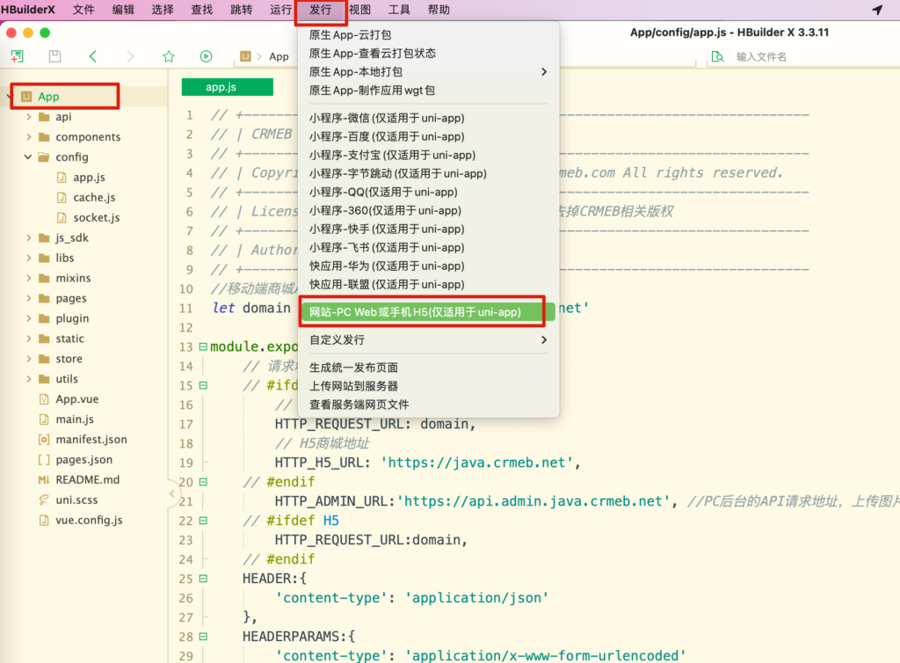Go forward with the right arrow icon
This screenshot has width=900, height=663.
pos(130,55)
